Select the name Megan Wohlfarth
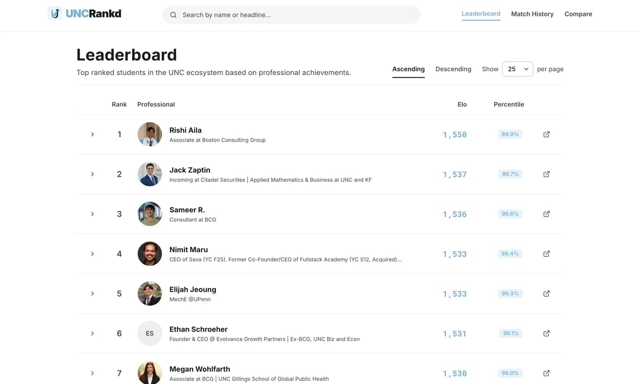 point(200,369)
